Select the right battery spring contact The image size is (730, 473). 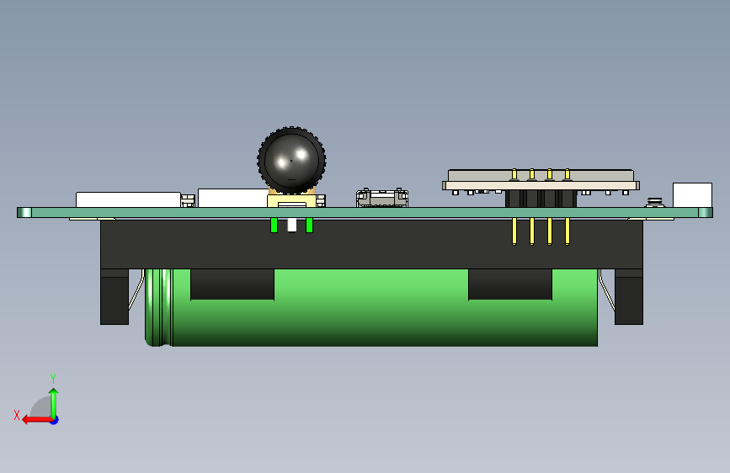click(x=606, y=290)
